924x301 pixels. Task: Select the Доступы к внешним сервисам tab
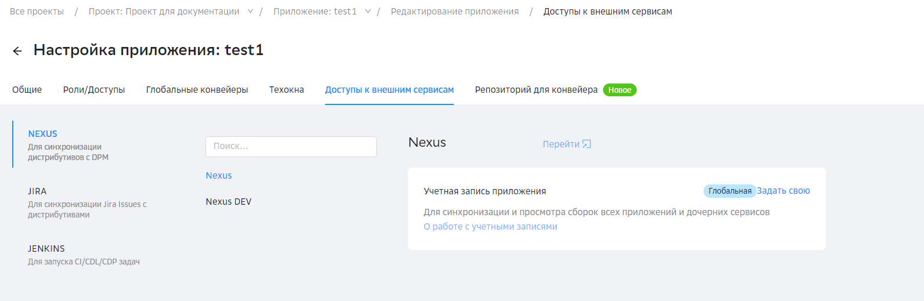pos(389,90)
